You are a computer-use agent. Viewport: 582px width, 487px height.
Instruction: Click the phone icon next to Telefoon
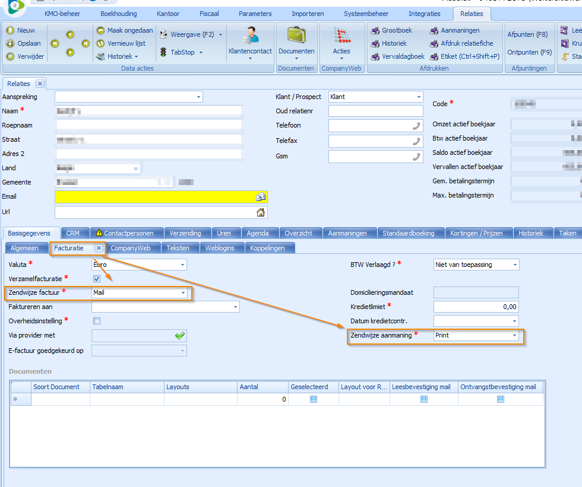pyautogui.click(x=416, y=126)
